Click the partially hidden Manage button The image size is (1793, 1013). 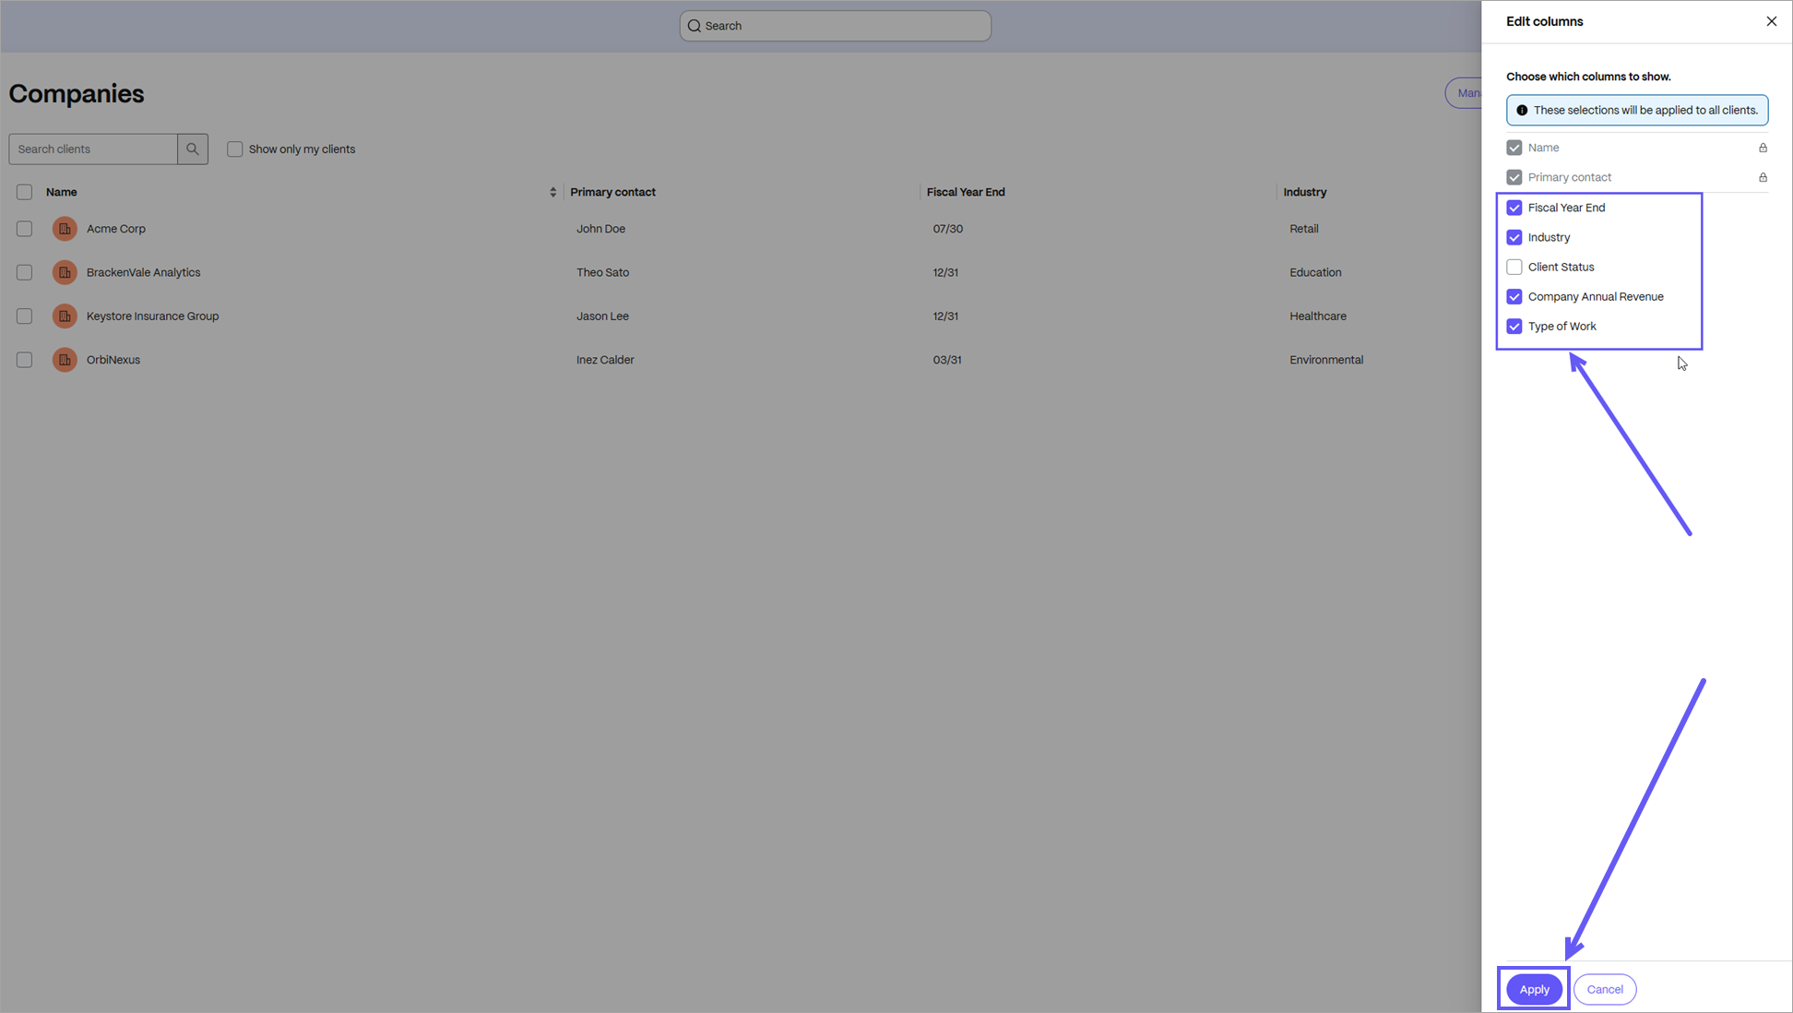1464,93
